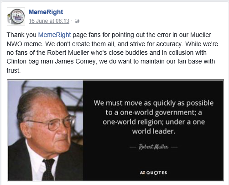
Task: Click the word "trust." ending the post
Action: (x=14, y=70)
